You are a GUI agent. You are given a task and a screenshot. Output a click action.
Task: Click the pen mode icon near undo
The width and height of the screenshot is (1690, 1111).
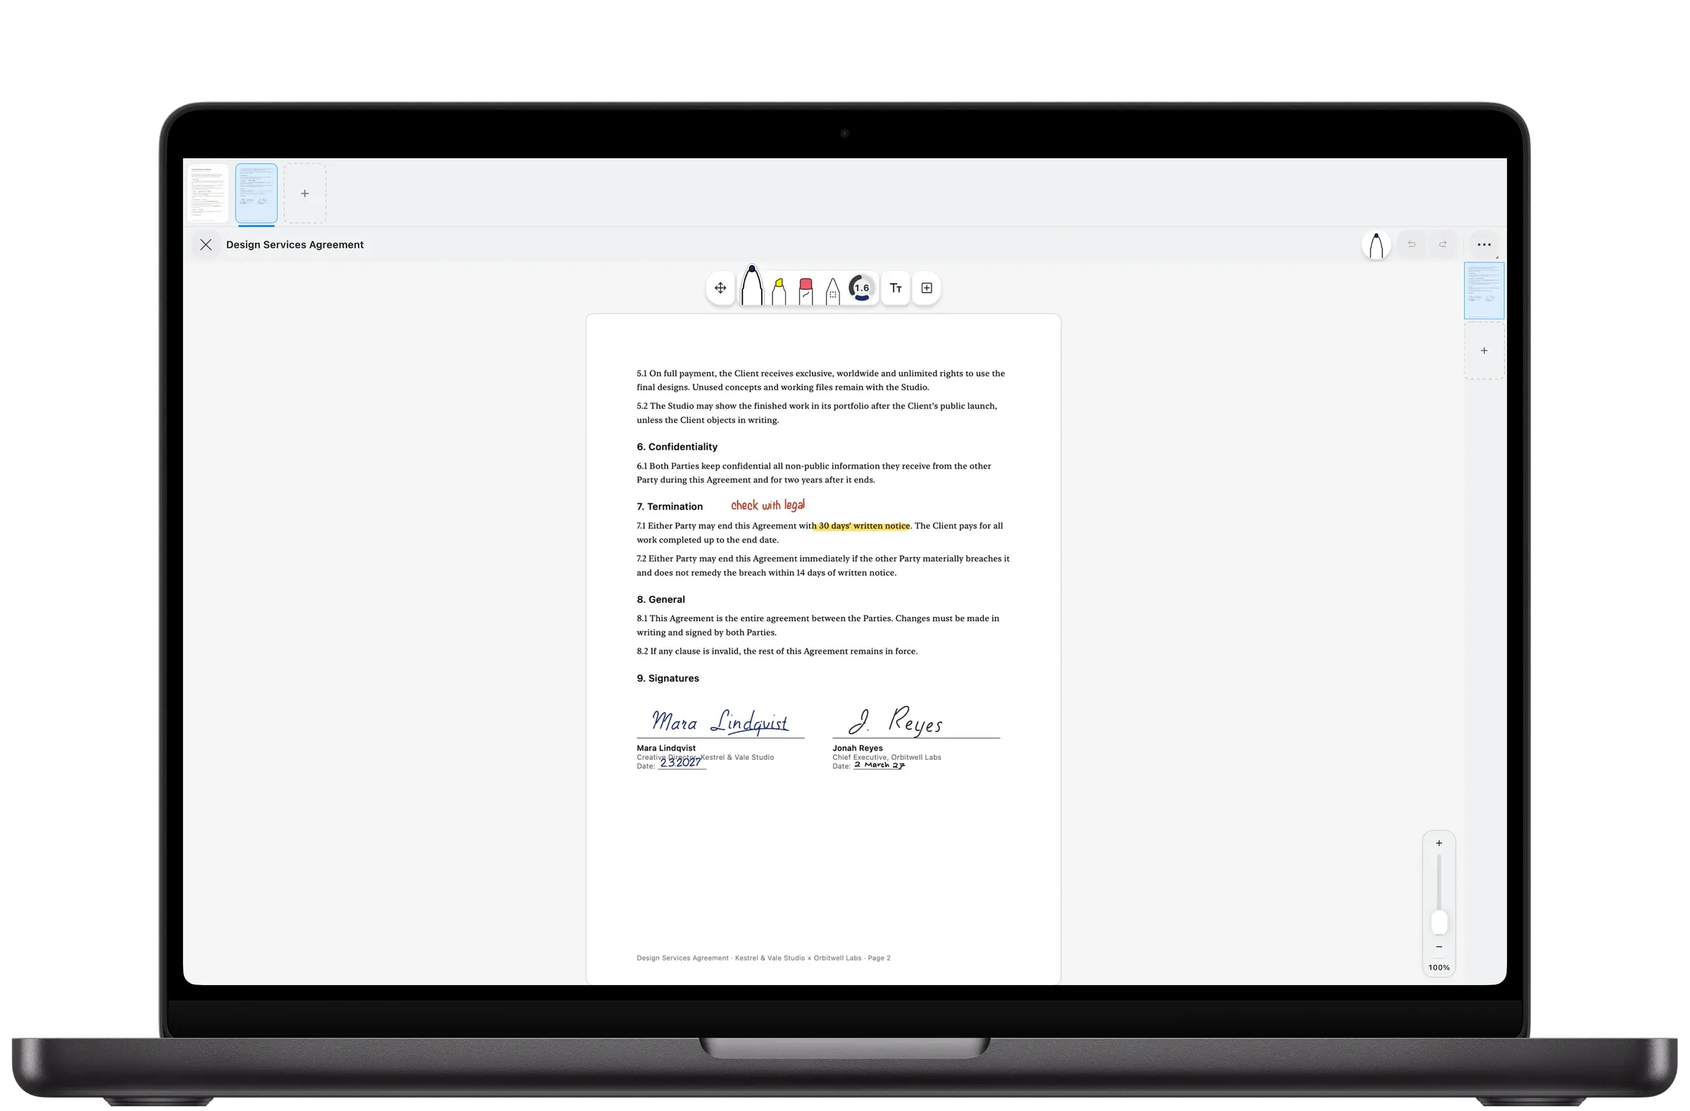coord(1376,246)
